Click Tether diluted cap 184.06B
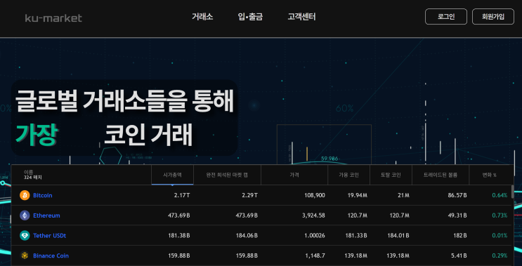The width and height of the screenshot is (522, 266). [247, 236]
